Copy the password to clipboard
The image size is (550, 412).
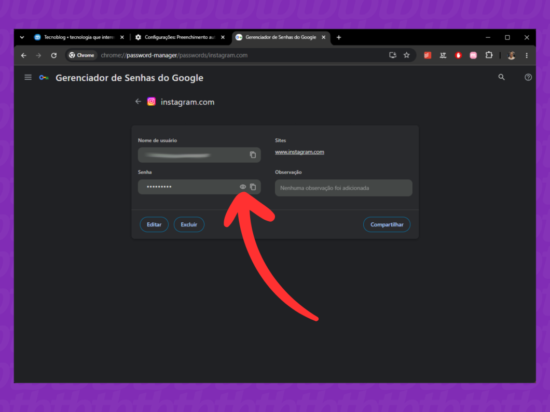click(253, 187)
